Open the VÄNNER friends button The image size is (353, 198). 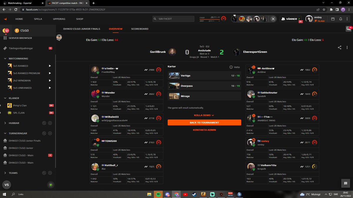click(x=291, y=19)
